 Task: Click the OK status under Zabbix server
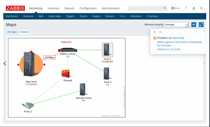click(x=68, y=57)
